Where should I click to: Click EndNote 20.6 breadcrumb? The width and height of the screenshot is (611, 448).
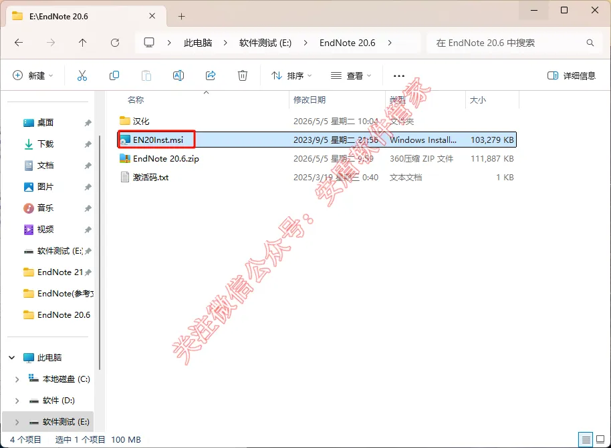click(347, 43)
